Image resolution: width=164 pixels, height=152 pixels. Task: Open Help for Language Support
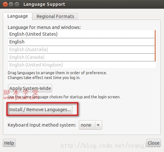click(x=9, y=143)
